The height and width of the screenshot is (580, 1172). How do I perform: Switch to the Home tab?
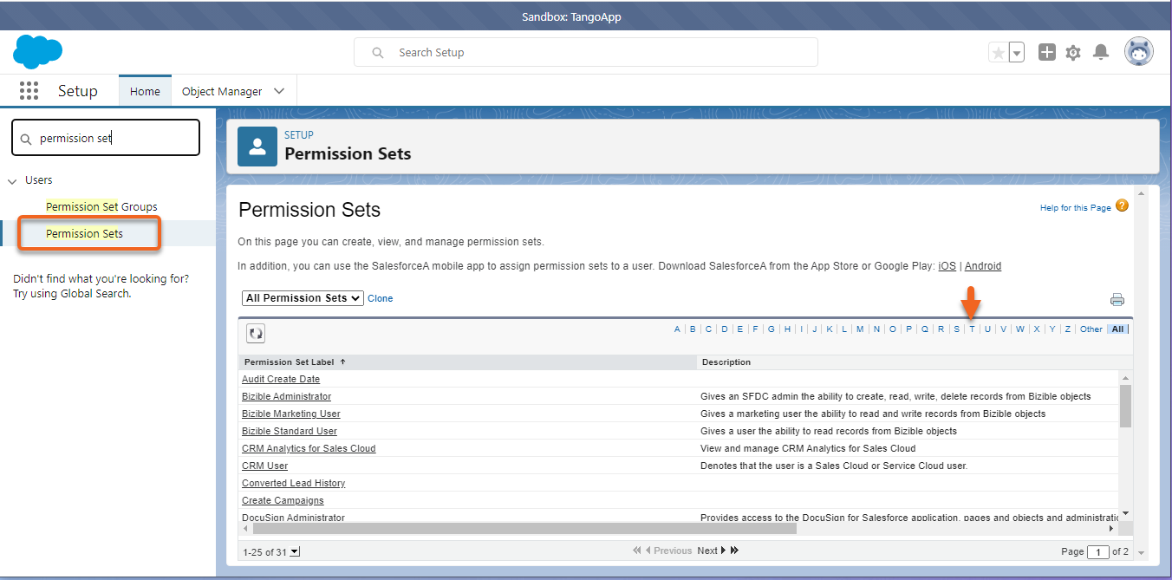(x=145, y=90)
